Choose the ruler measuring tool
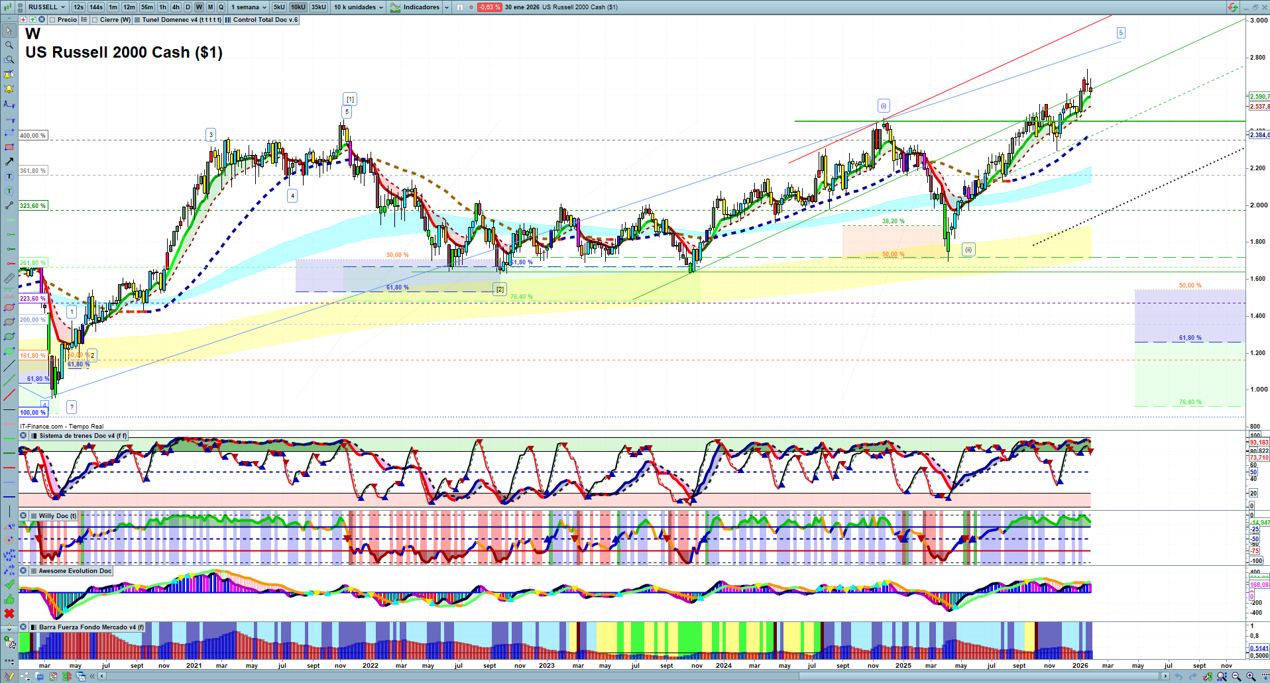The image size is (1270, 683). [x=9, y=278]
